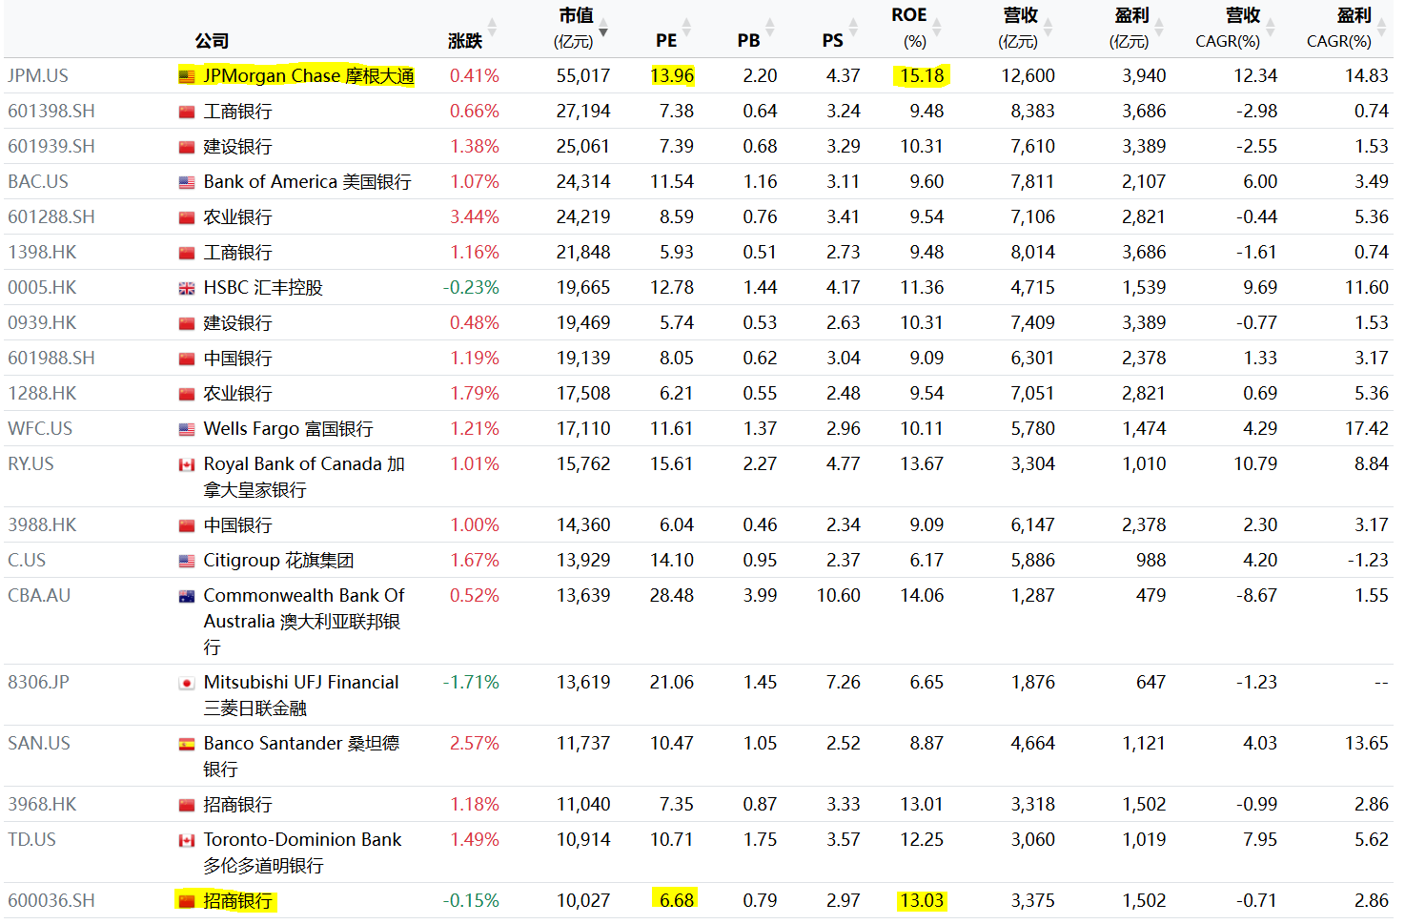Viewport: 1405px width, 924px height.
Task: Click the Canada flag beside Royal Bank of Canada
Action: (x=187, y=464)
